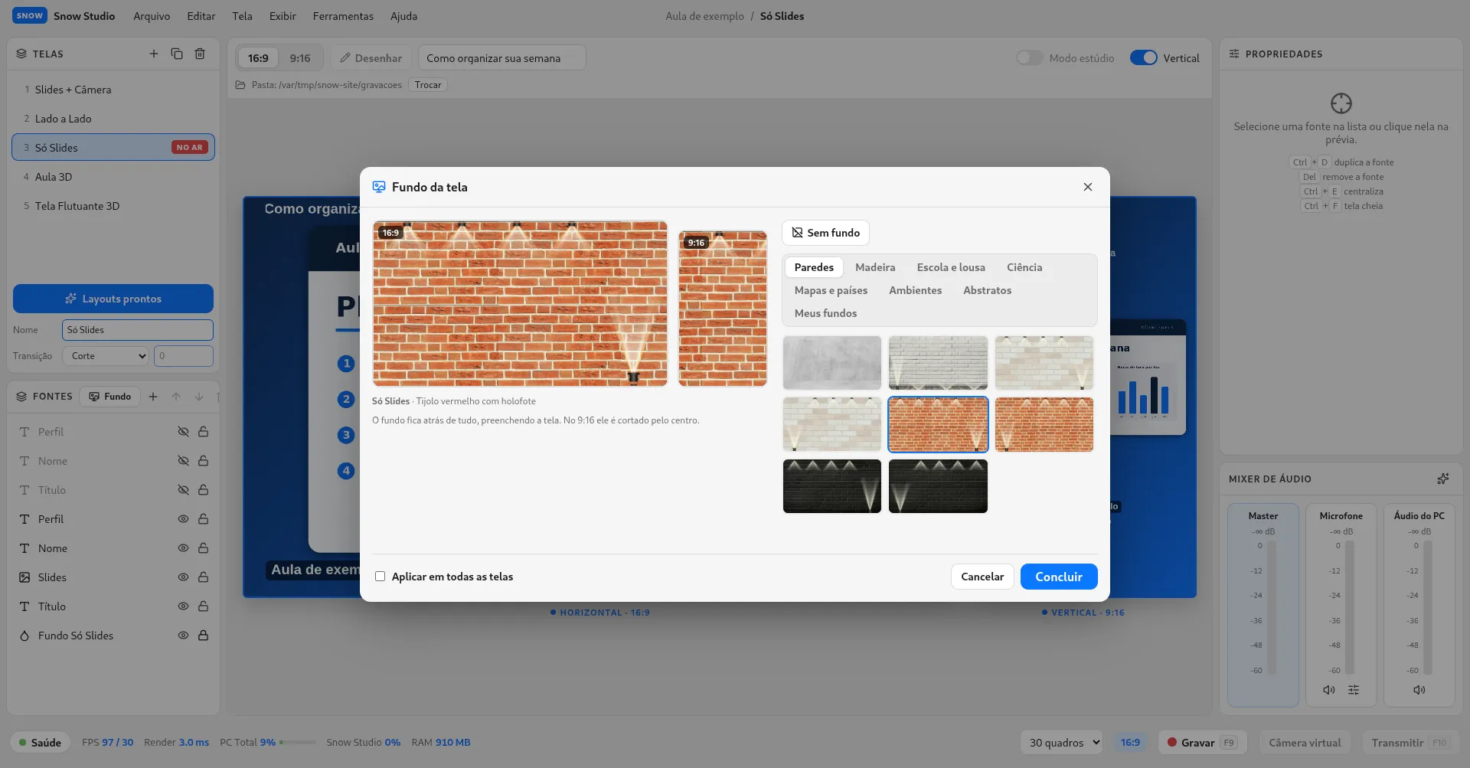
Task: Toggle the lock on Fundo Só Slides
Action: (204, 636)
